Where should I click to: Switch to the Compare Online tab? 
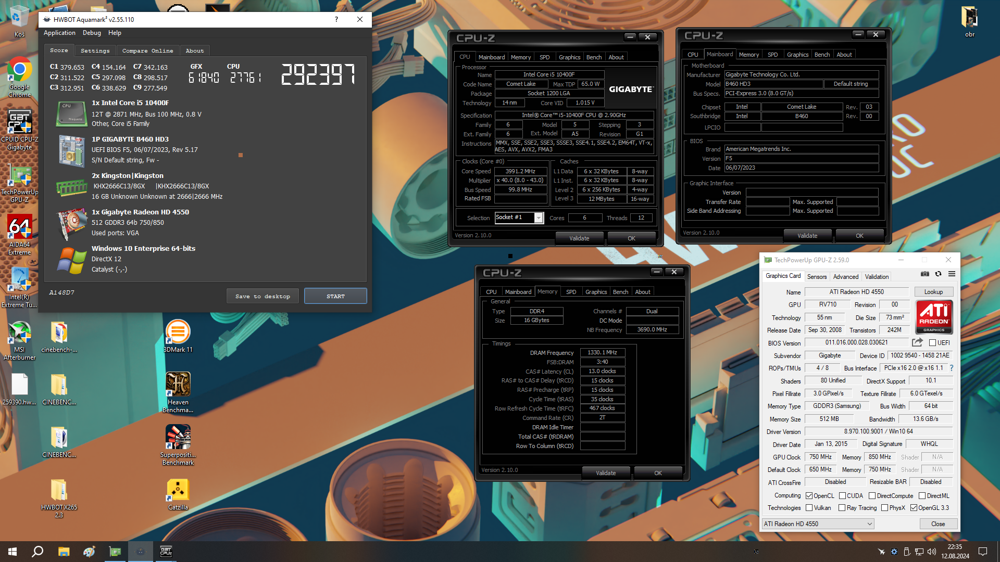tap(147, 50)
